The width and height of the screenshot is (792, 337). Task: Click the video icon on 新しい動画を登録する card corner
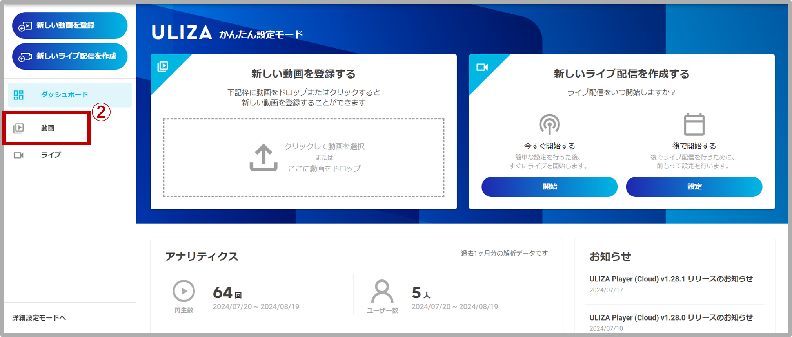pyautogui.click(x=163, y=67)
